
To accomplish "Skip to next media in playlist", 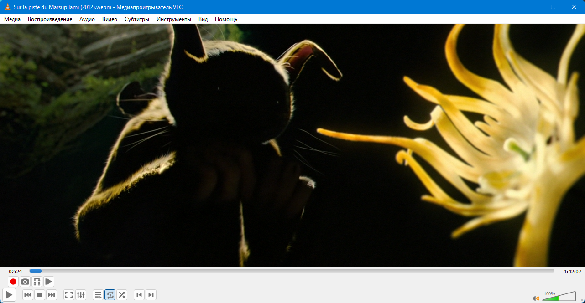I will (52, 295).
